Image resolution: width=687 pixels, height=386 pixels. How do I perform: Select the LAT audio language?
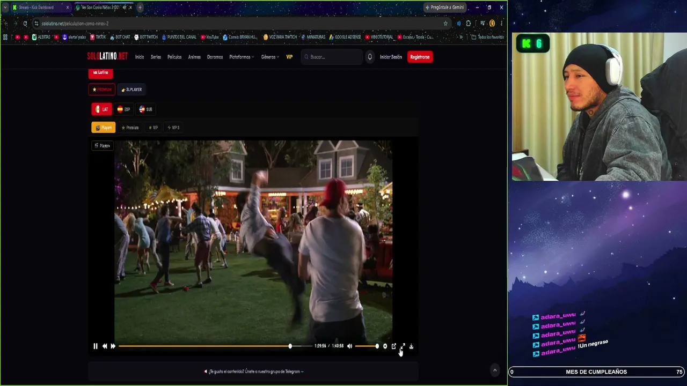(x=101, y=109)
